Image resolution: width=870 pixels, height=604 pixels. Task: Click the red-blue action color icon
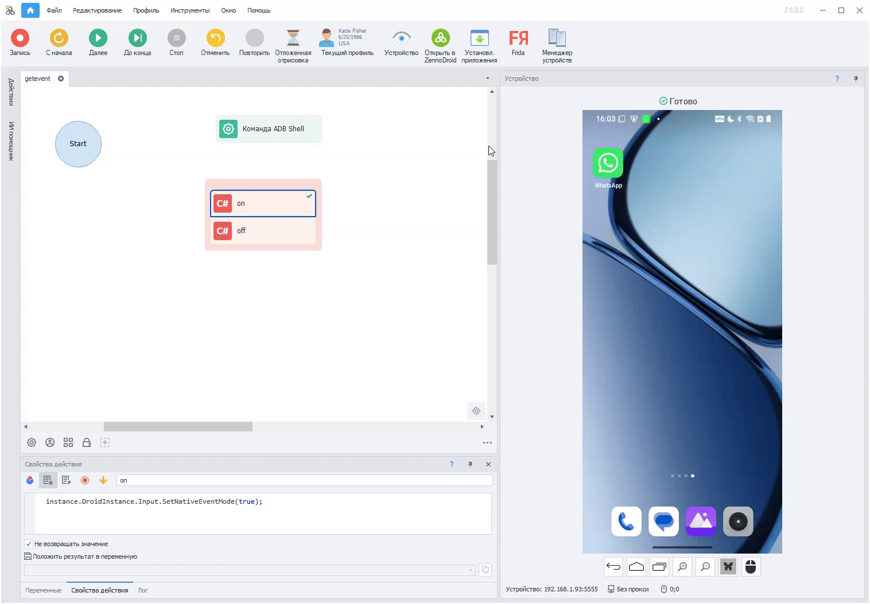click(x=30, y=480)
